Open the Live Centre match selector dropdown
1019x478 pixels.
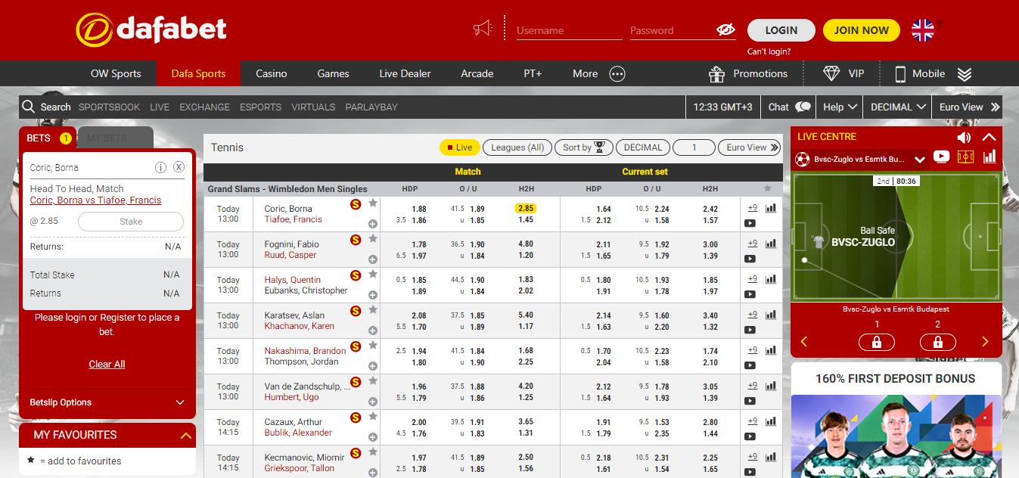919,160
